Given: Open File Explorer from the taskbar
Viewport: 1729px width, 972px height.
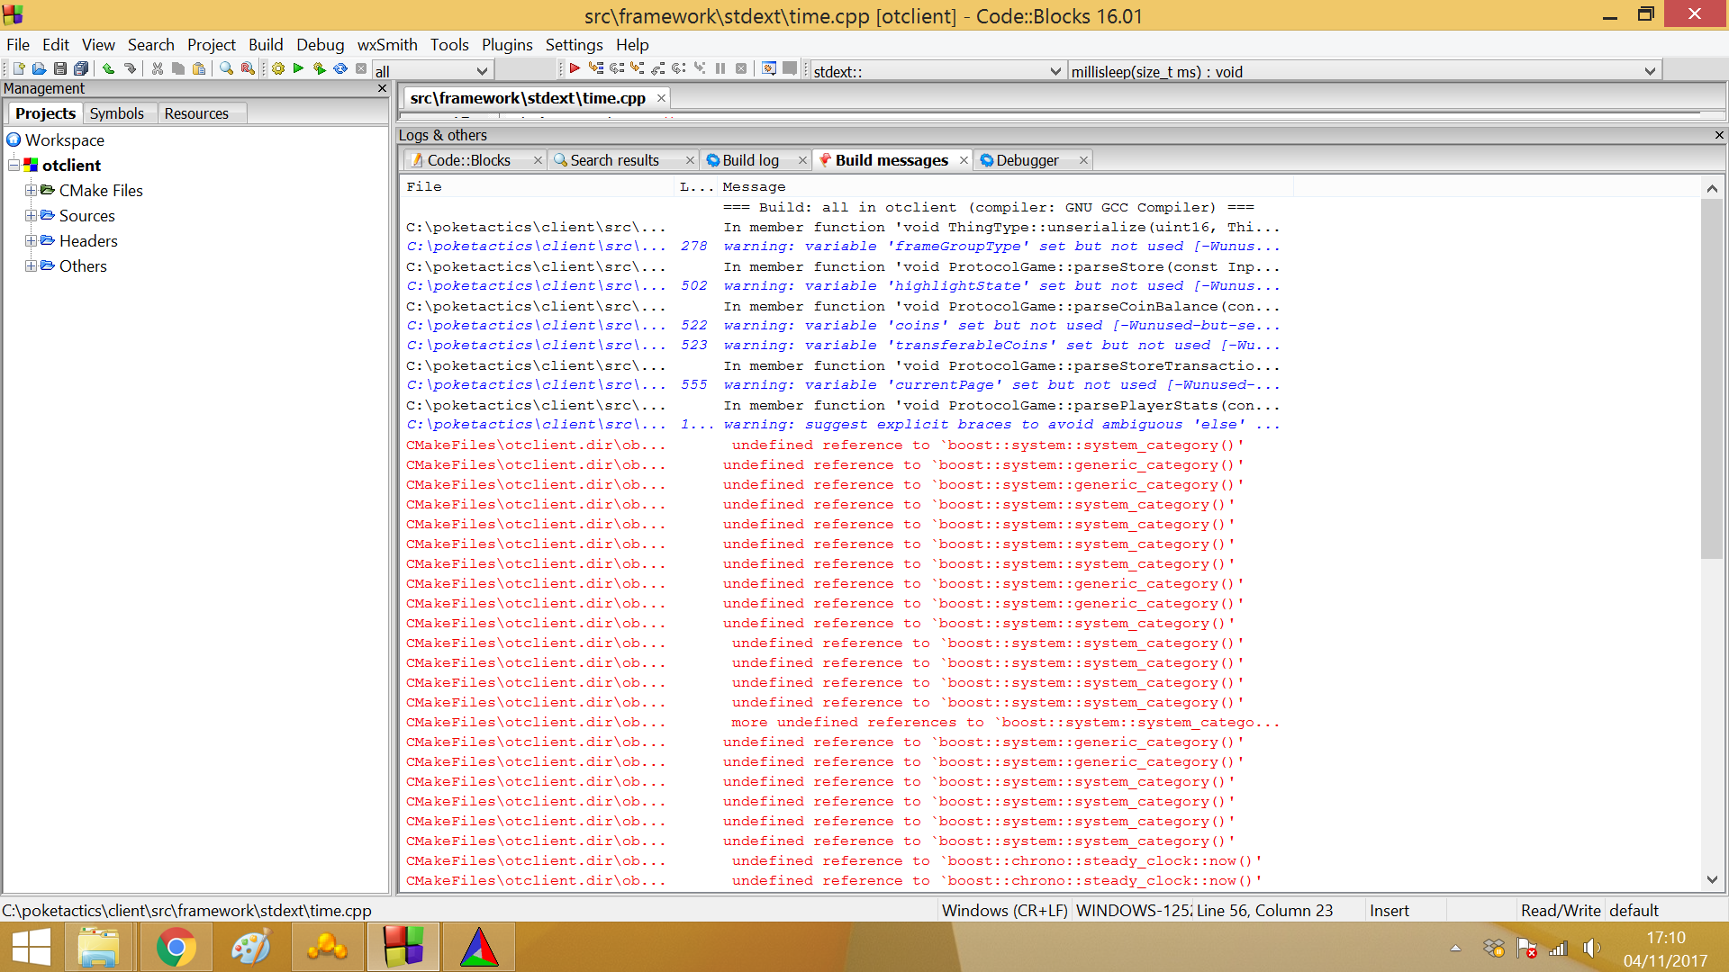Looking at the screenshot, I should 98,947.
